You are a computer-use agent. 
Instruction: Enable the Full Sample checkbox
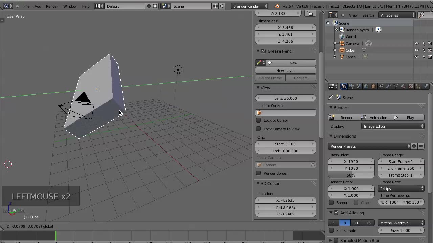pos(332,230)
